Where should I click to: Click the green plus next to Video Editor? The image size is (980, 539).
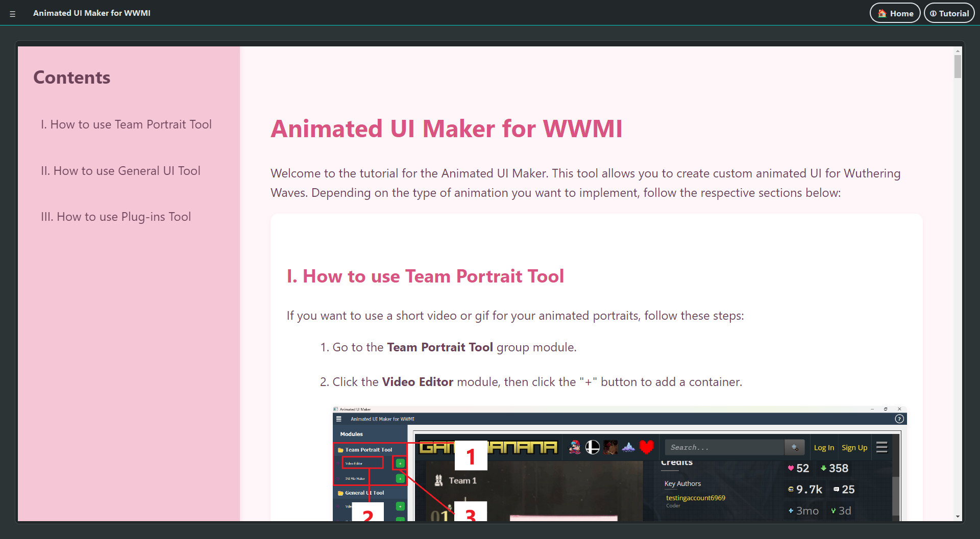click(400, 463)
